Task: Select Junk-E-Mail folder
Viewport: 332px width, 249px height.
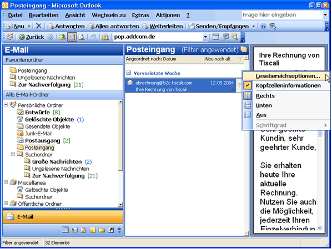Action: [35, 134]
